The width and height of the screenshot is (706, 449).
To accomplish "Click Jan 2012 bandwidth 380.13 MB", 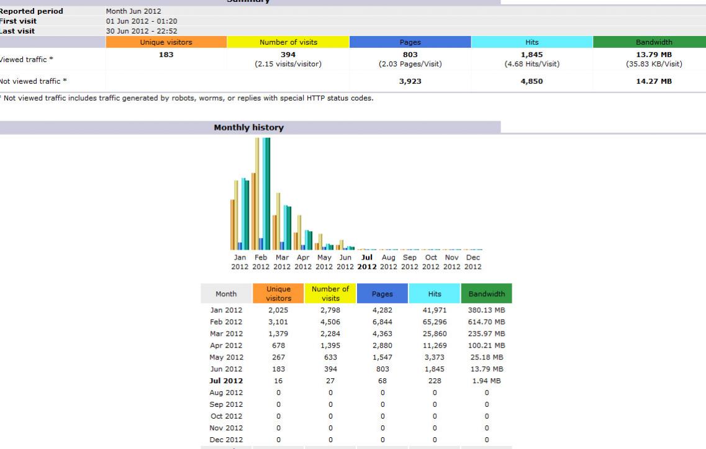I will (x=487, y=311).
